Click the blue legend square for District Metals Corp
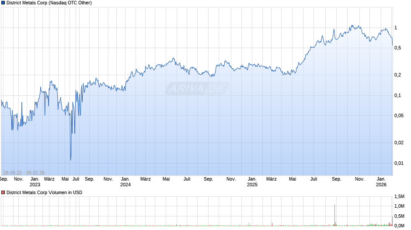Screen dimensions: 411x230 point(3,3)
